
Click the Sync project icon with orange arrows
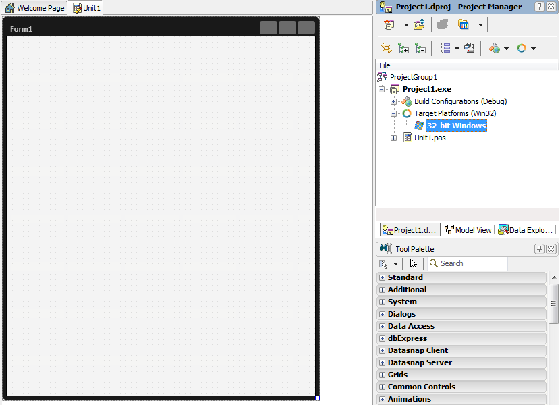click(x=387, y=48)
